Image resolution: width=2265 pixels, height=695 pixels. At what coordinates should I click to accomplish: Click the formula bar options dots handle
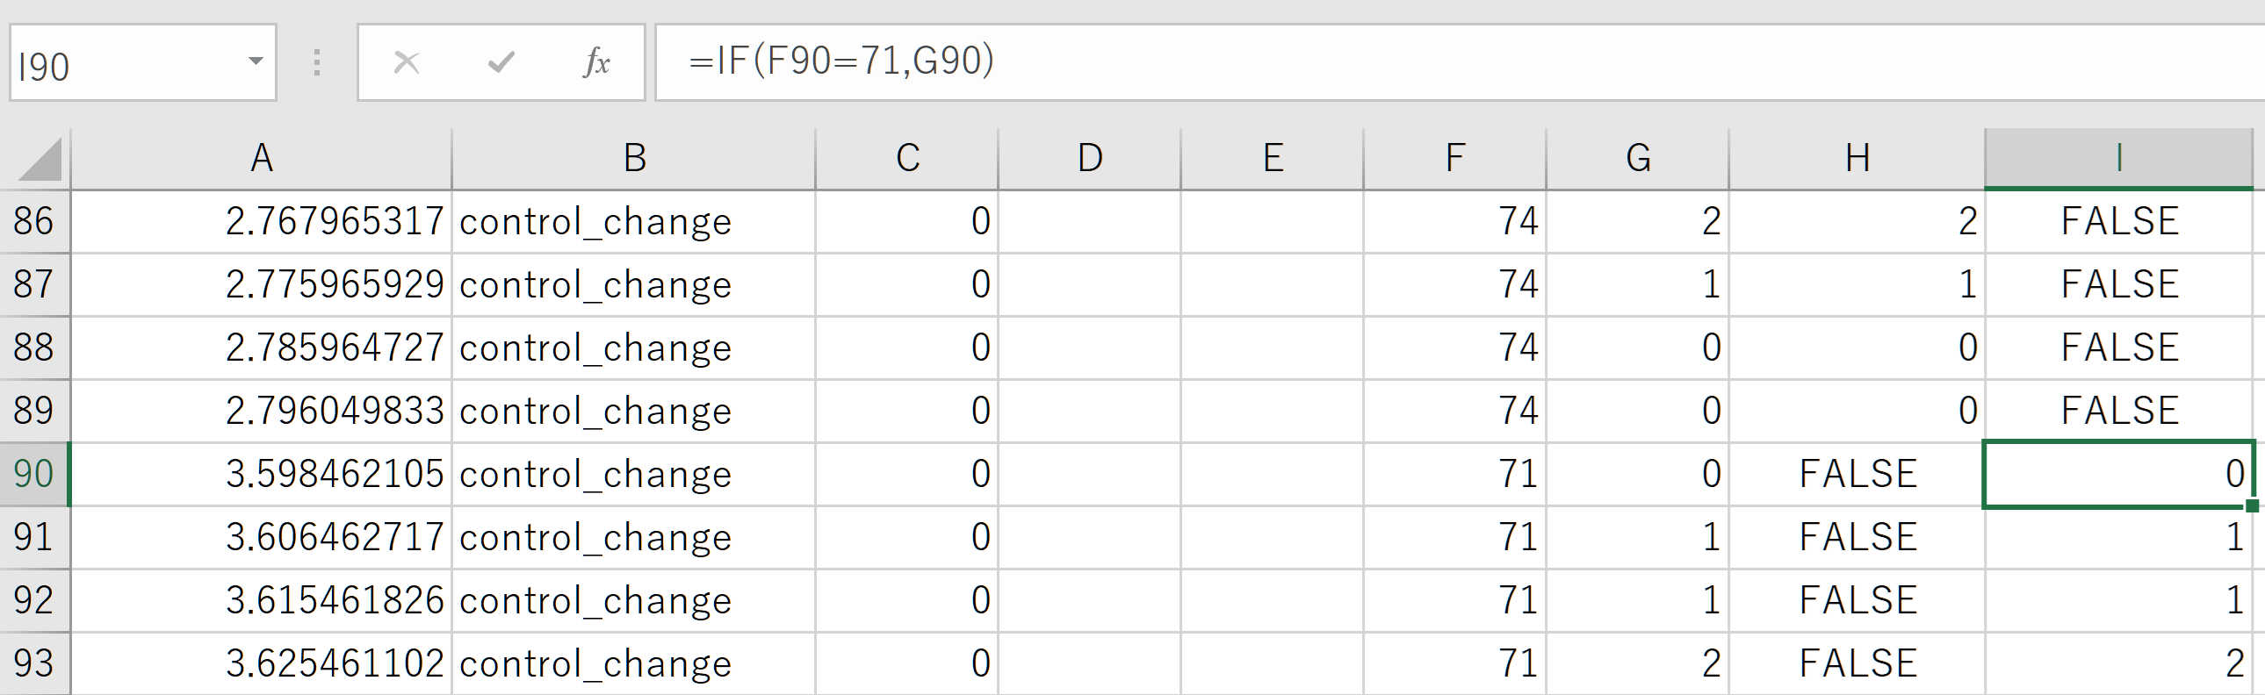[316, 62]
